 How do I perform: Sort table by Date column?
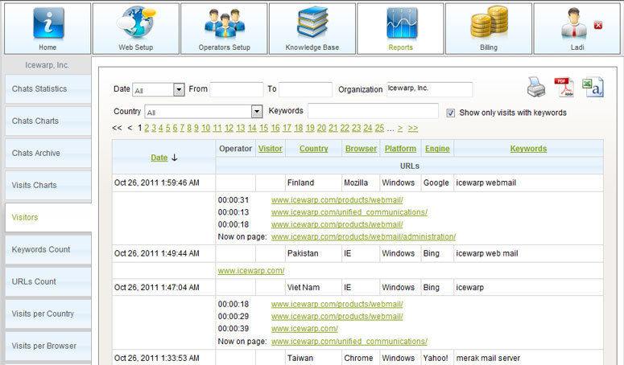click(x=159, y=158)
